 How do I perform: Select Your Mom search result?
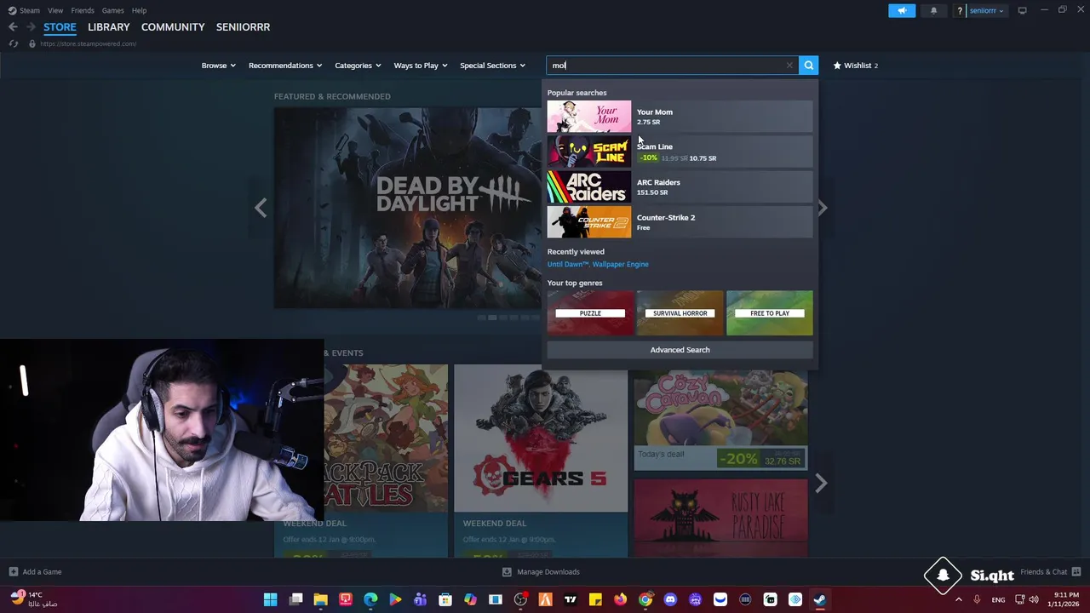tap(680, 117)
